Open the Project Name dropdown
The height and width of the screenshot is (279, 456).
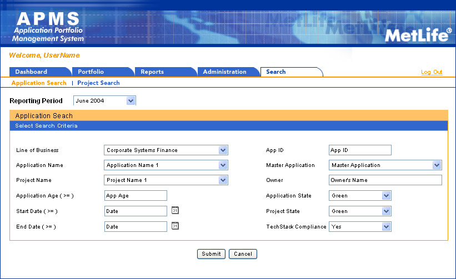[166, 180]
